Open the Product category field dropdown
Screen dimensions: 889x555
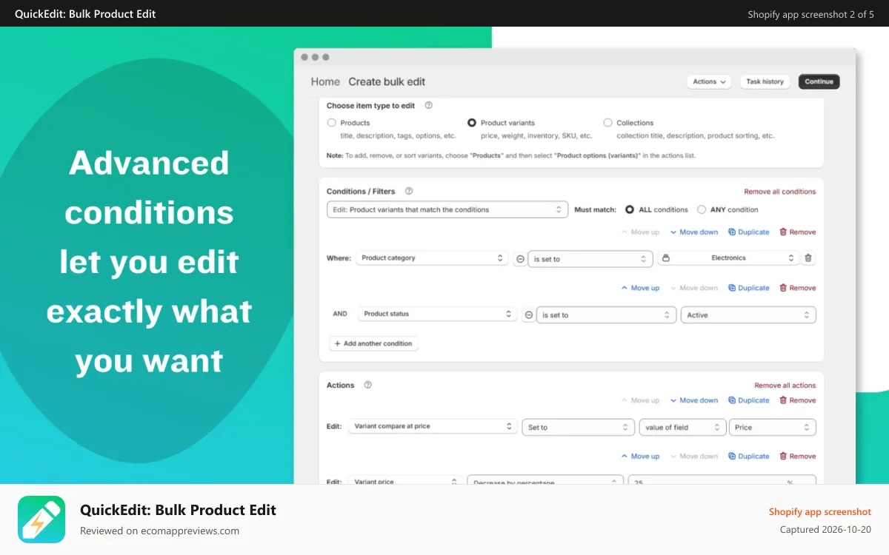tap(431, 258)
